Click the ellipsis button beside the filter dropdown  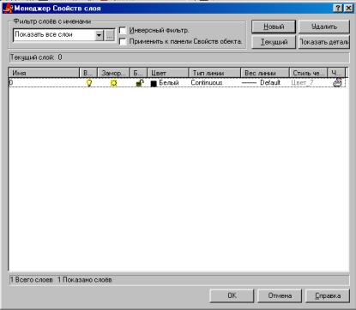110,35
